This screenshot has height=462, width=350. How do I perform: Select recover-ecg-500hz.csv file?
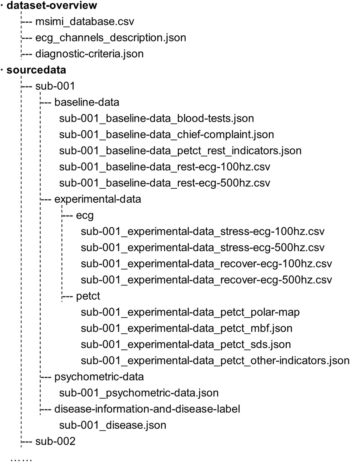point(206,280)
